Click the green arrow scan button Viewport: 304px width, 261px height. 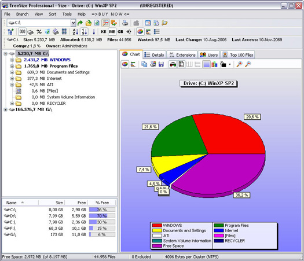(80, 23)
